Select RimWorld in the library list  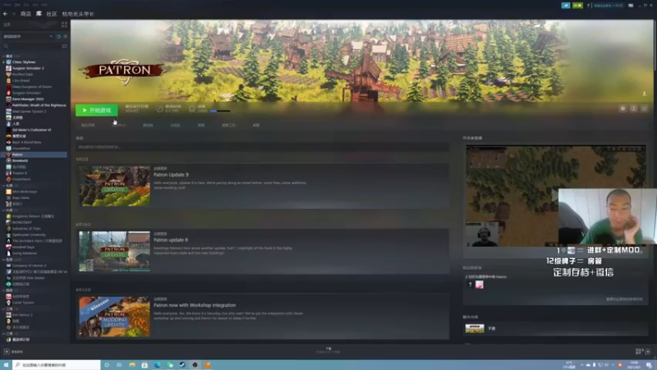click(20, 160)
